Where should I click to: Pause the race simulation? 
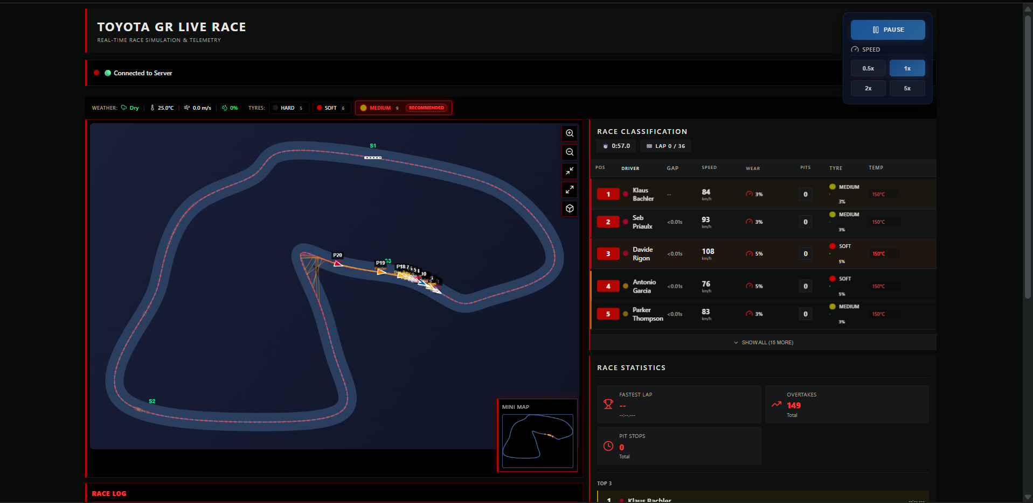click(x=888, y=30)
